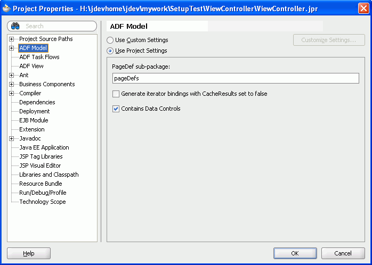372x265 pixels.
Task: Open the Deployment category
Action: 35,111
